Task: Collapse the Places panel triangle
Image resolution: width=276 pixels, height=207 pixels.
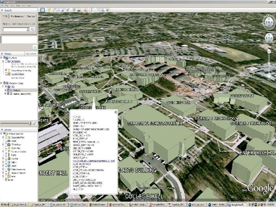Action: (2, 54)
